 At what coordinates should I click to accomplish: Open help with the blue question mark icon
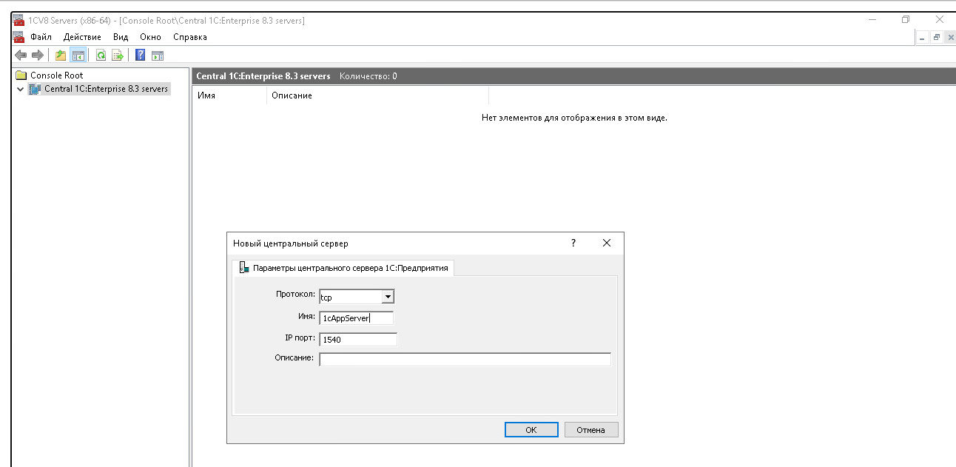tap(140, 56)
